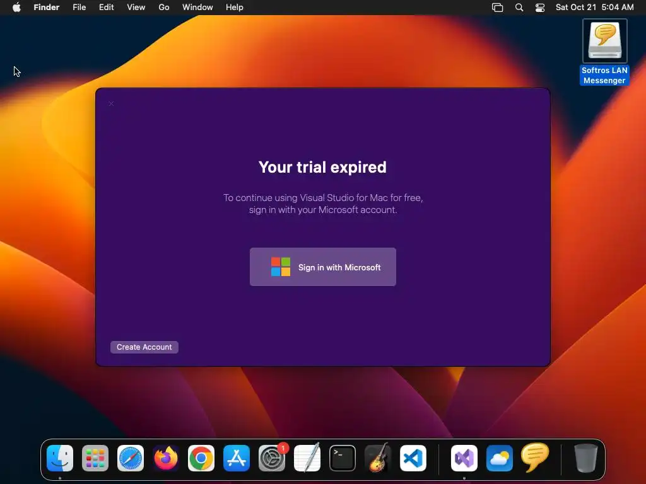Open the Window menu

point(197,7)
